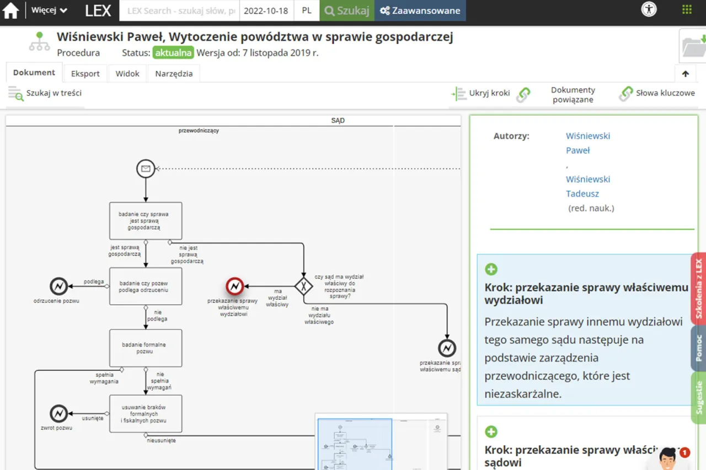The image size is (706, 470).
Task: Expand Krok: przekazanie sprawy właściwemu sądowi
Action: click(491, 431)
